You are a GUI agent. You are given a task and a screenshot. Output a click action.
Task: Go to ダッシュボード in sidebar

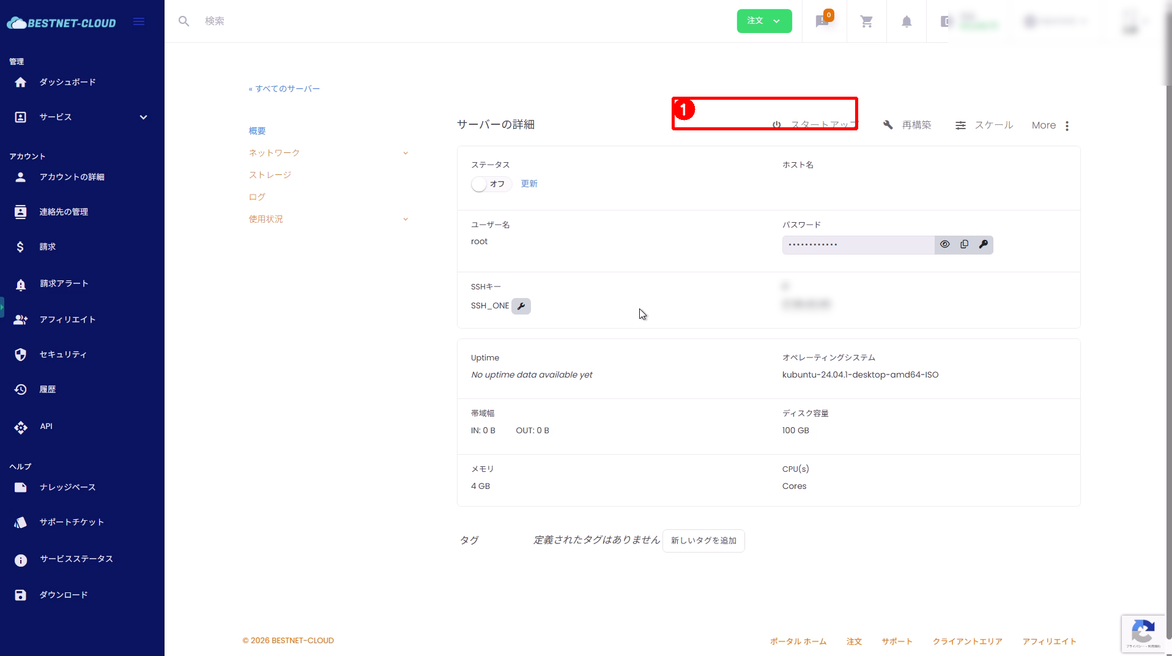tap(67, 82)
